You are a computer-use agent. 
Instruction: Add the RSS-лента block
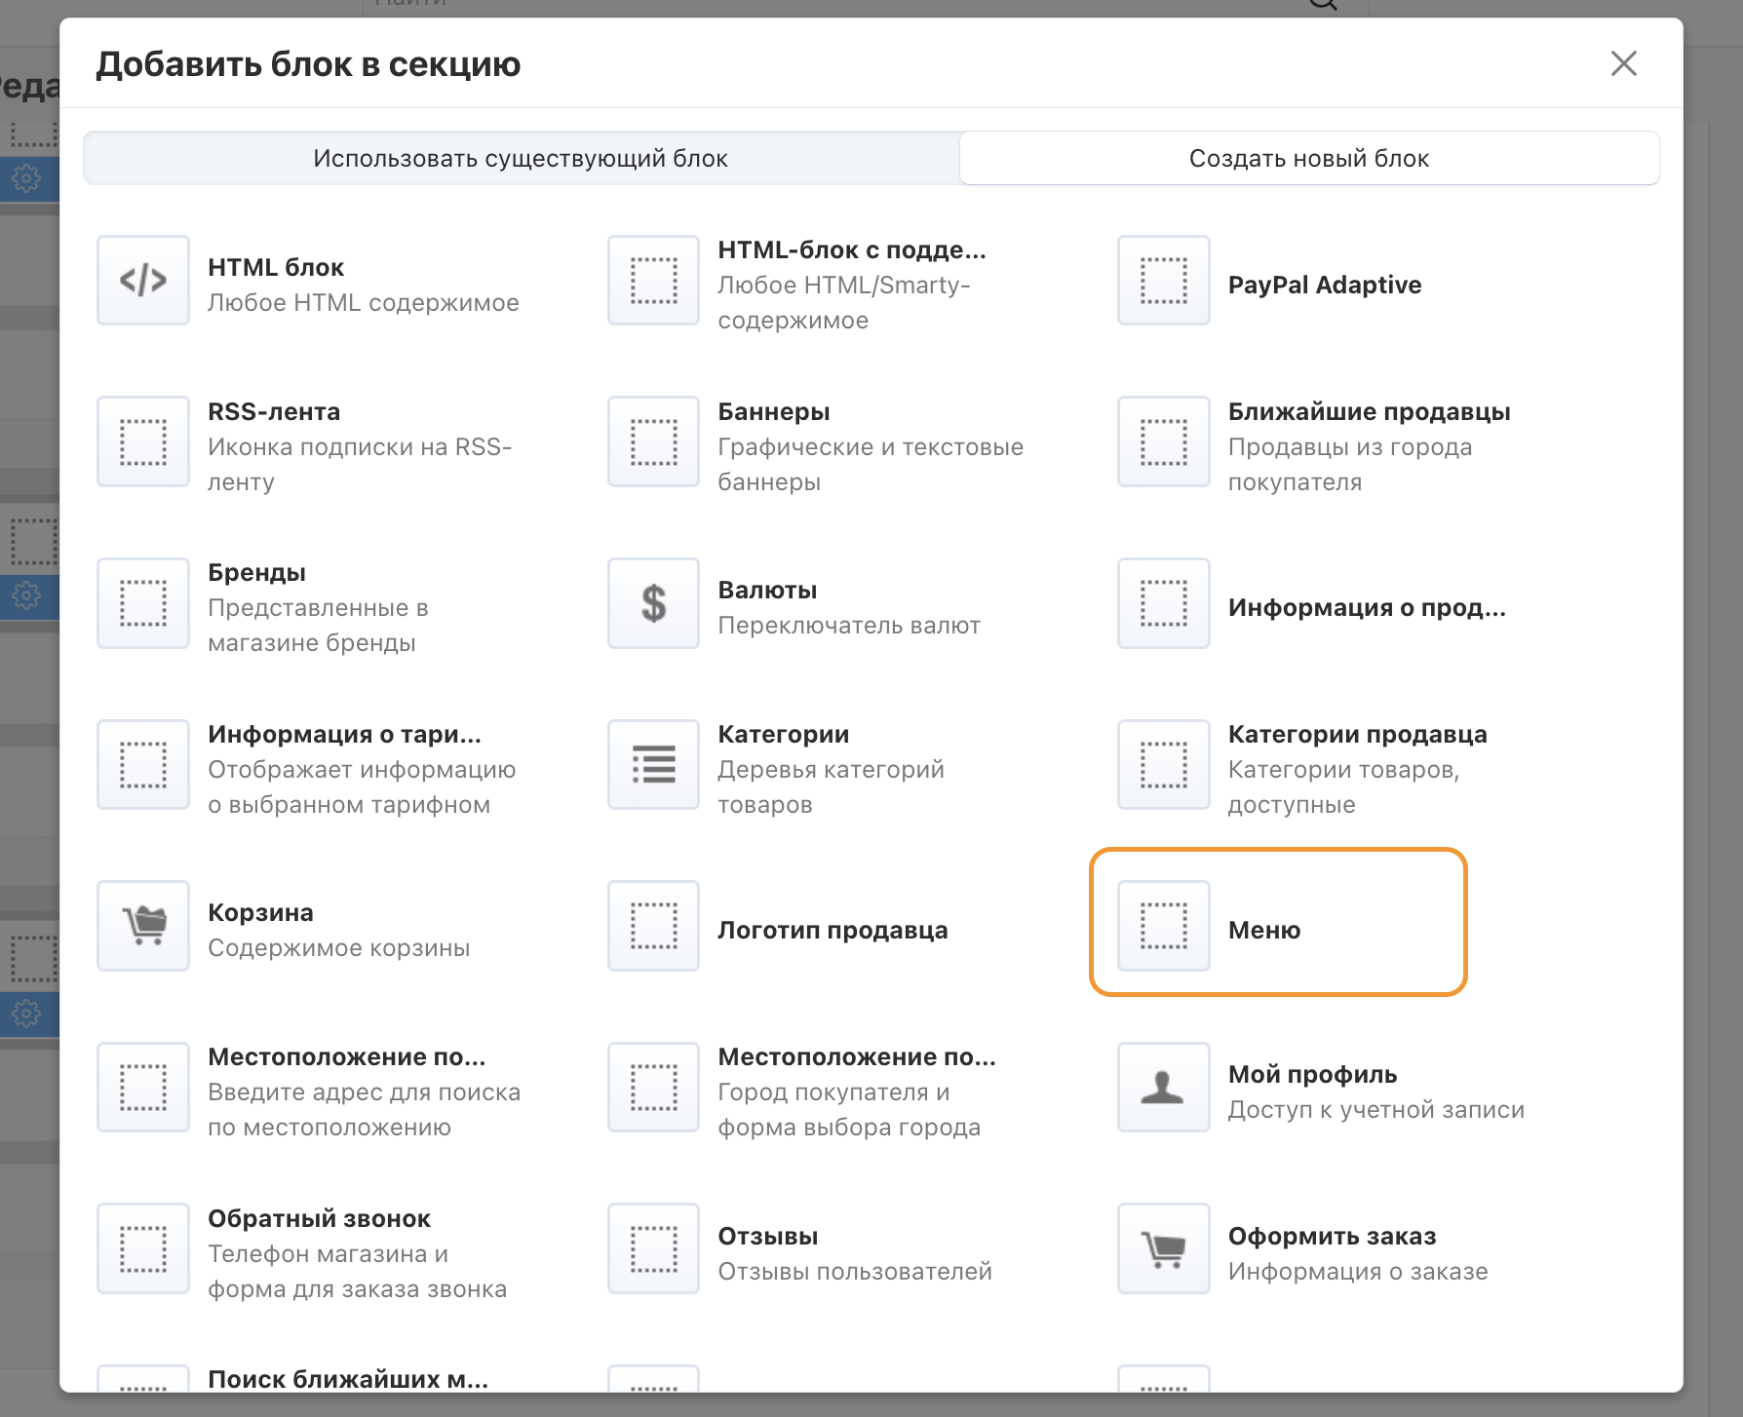coord(274,412)
